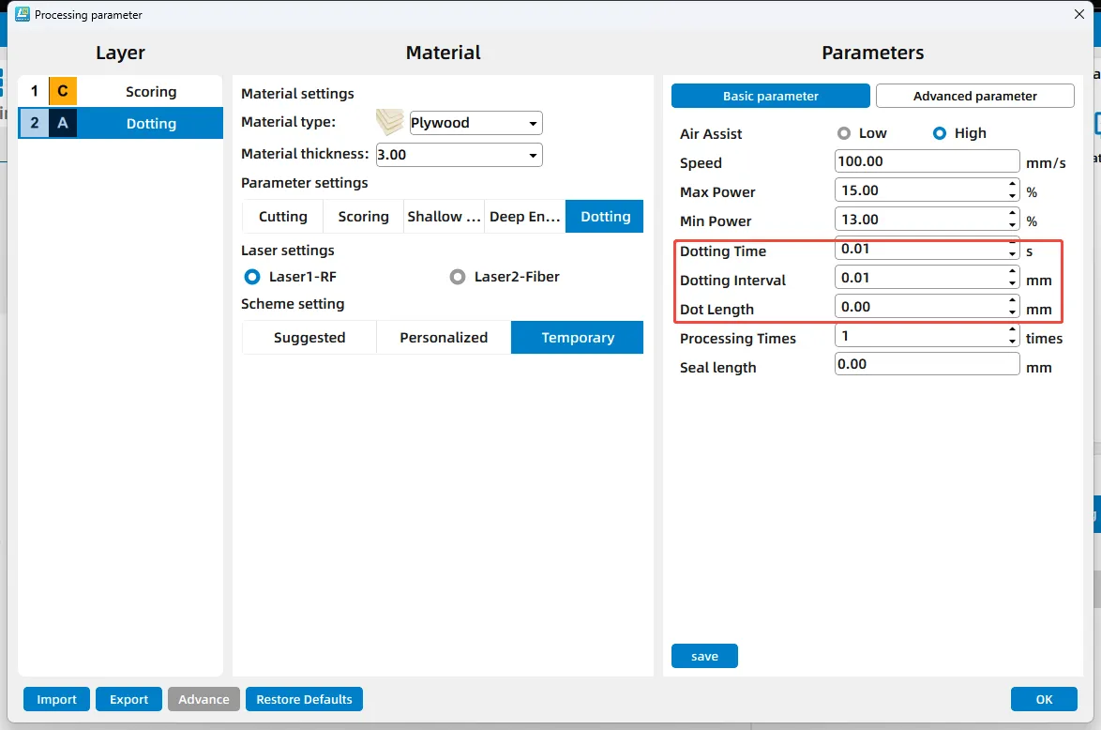Screen dimensions: 1101x730
Task: Select the Deep Engraving parameter tab
Action: [524, 217]
